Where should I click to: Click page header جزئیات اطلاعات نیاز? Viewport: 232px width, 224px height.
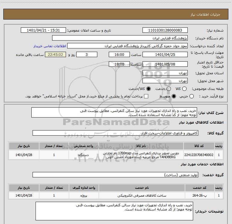[205, 14]
